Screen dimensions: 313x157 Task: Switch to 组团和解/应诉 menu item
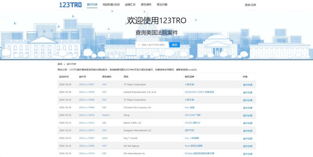111,5
